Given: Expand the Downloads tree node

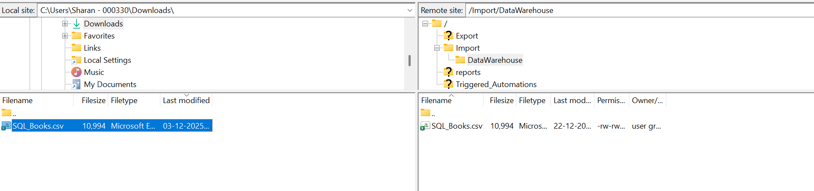Looking at the screenshot, I should [x=65, y=24].
